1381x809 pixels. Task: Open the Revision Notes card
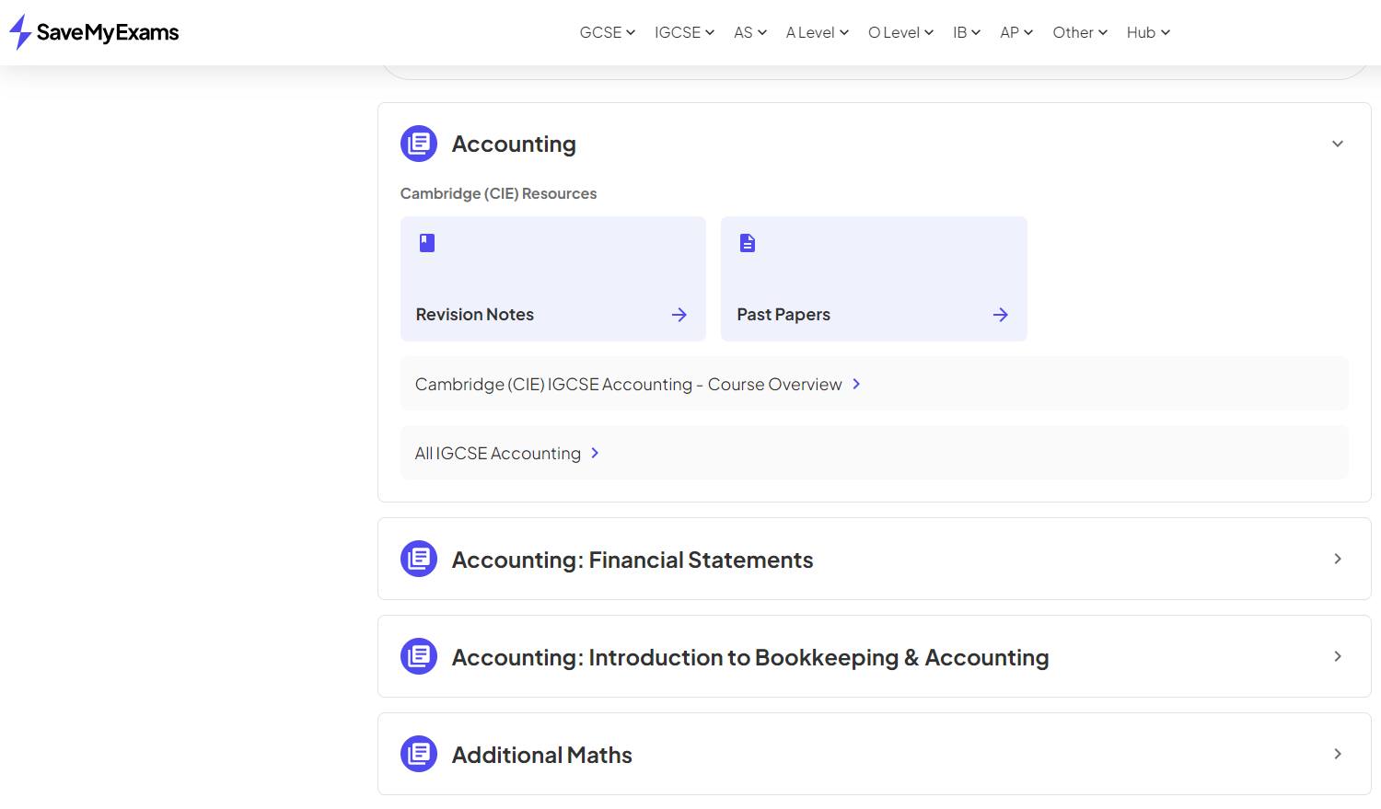(x=553, y=279)
